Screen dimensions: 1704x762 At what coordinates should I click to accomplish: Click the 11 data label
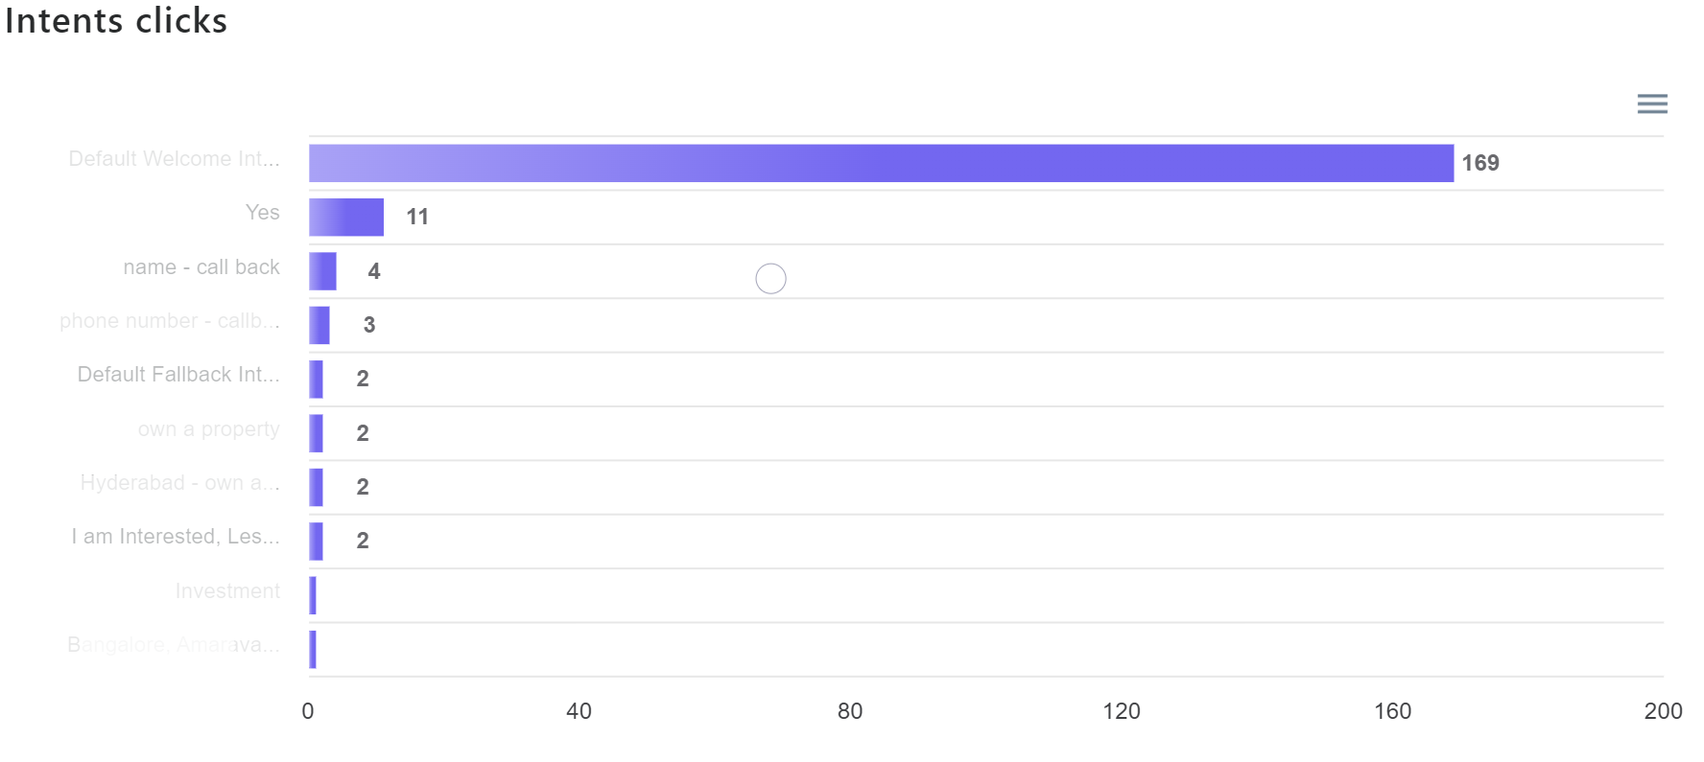coord(417,217)
